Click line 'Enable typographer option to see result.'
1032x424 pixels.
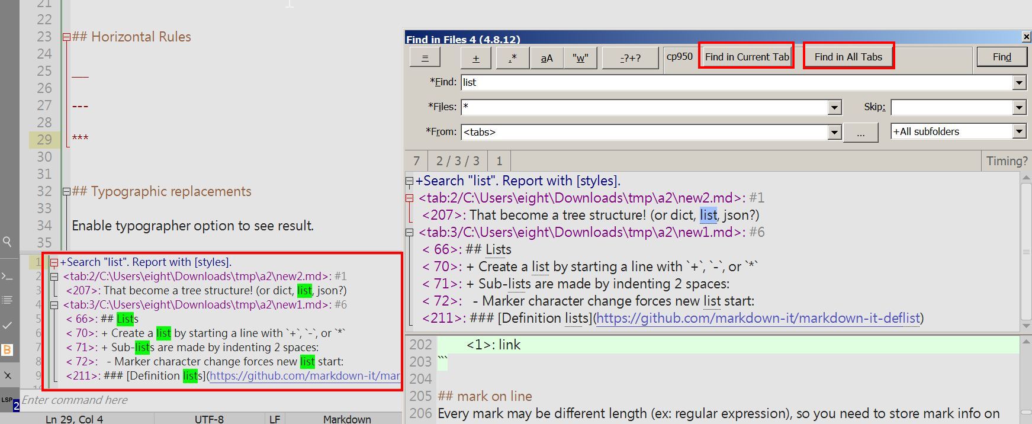tap(192, 226)
